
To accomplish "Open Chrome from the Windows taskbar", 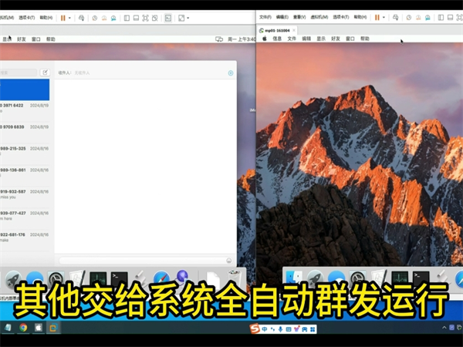I will [x=23, y=328].
